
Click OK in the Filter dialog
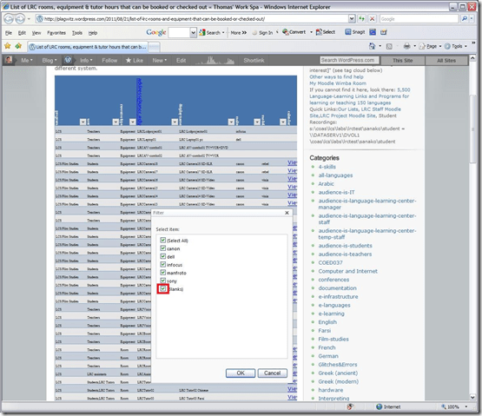[x=241, y=373]
